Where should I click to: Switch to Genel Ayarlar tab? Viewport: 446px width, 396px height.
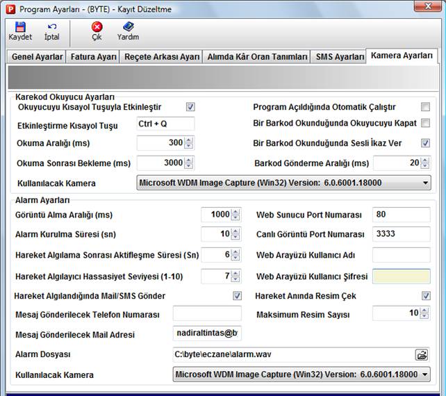tap(37, 56)
